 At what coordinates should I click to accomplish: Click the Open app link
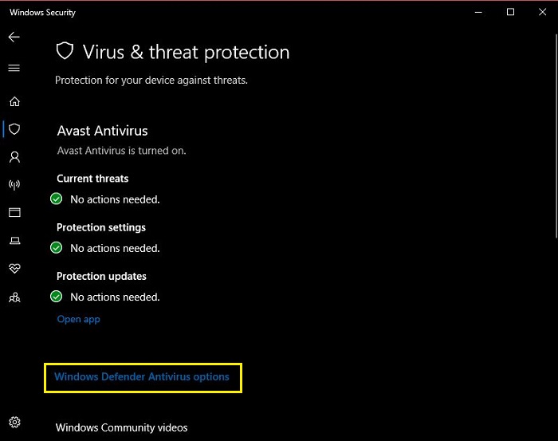point(79,319)
